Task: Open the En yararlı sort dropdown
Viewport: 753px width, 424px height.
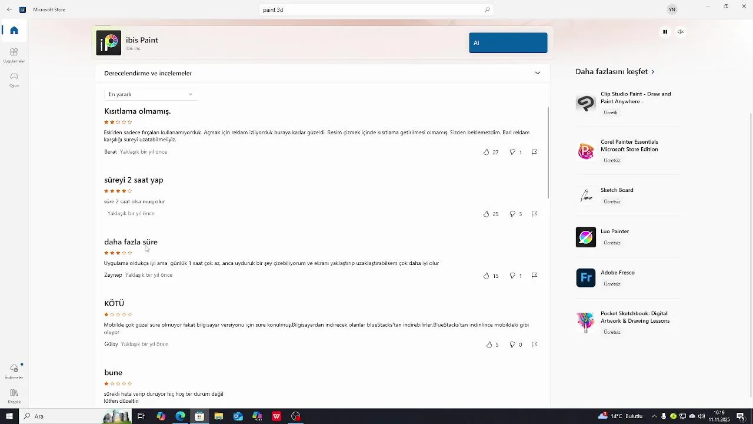Action: (151, 94)
